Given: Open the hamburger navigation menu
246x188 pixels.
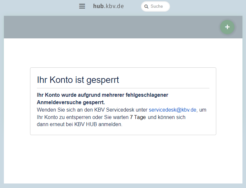Looking at the screenshot, I should [x=82, y=6].
